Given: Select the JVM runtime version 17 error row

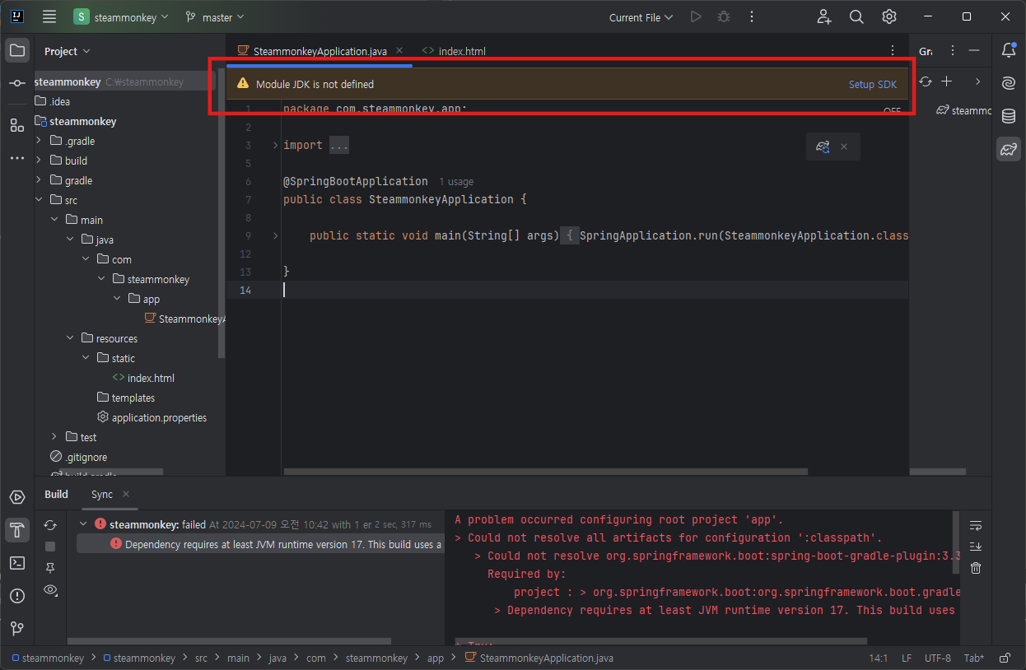Looking at the screenshot, I should [x=260, y=544].
